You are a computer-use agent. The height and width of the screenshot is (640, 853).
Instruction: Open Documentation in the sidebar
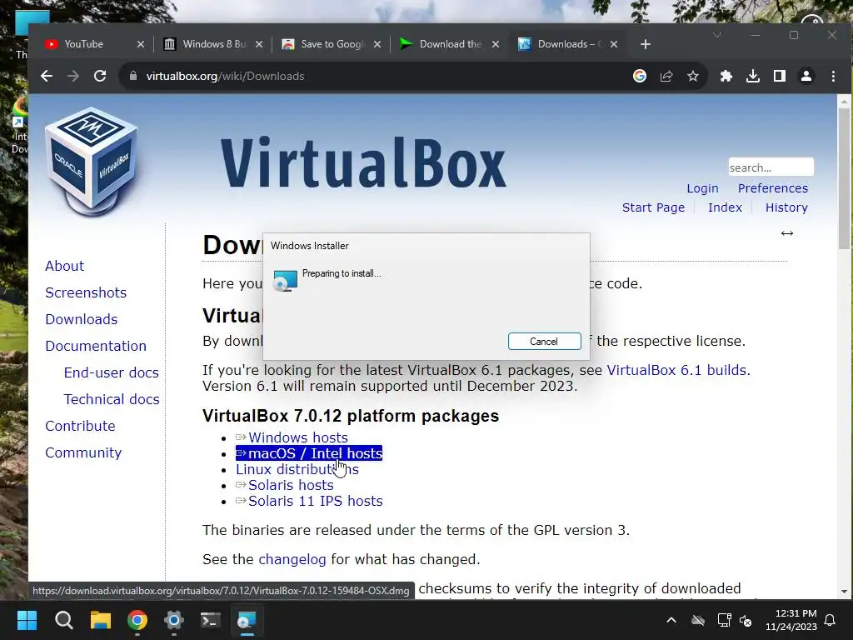coord(96,346)
